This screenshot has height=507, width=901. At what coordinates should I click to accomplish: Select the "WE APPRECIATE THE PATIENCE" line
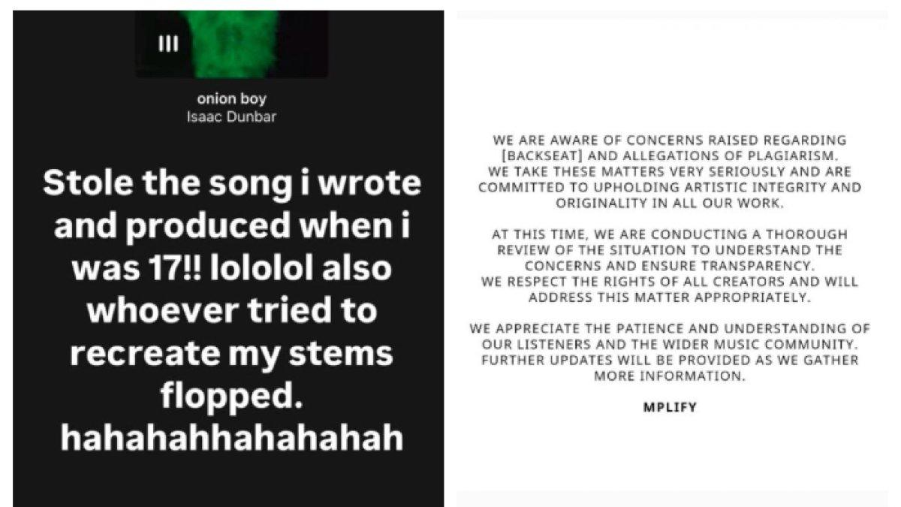(x=670, y=328)
